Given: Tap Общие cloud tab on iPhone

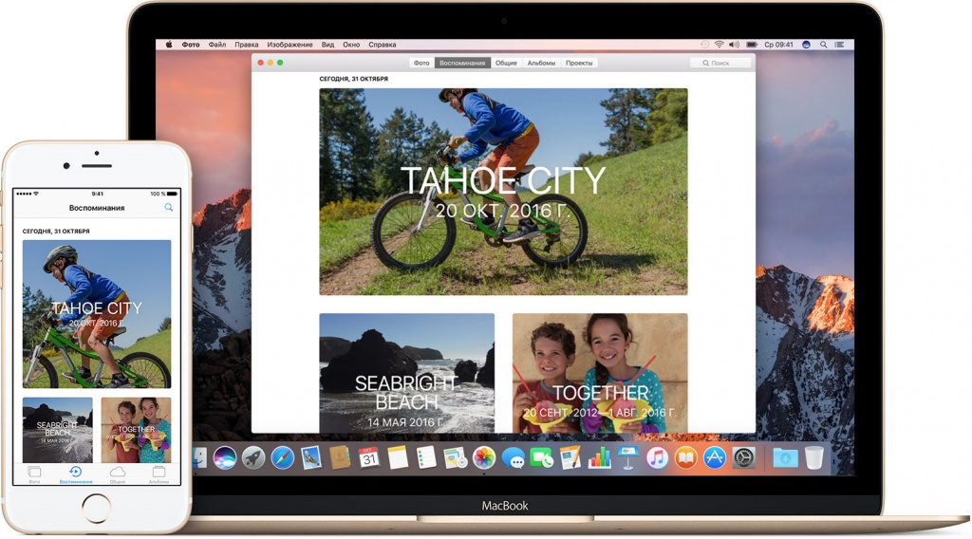Looking at the screenshot, I should [x=117, y=474].
